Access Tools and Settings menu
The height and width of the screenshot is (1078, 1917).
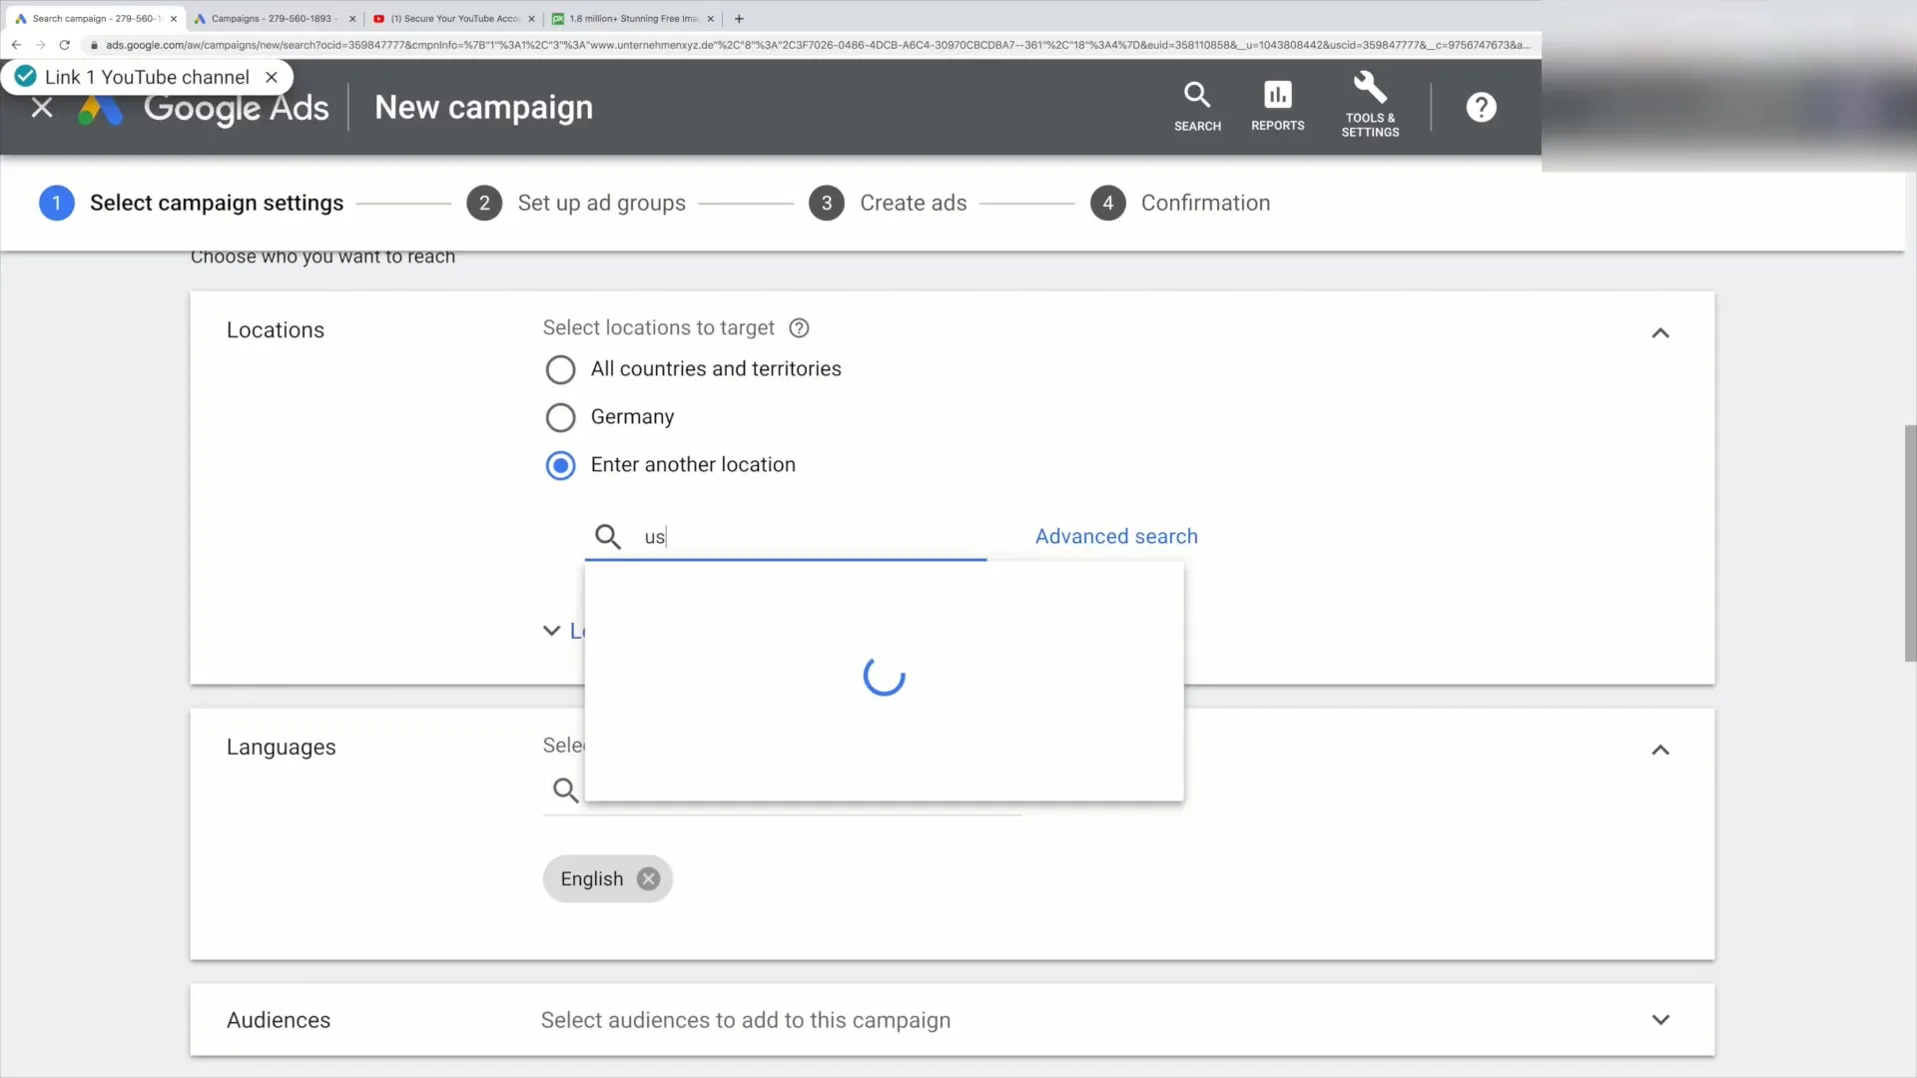pos(1371,105)
